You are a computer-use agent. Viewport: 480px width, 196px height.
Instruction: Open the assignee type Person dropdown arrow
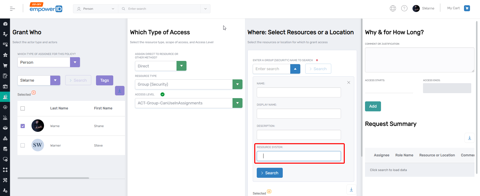(x=75, y=62)
